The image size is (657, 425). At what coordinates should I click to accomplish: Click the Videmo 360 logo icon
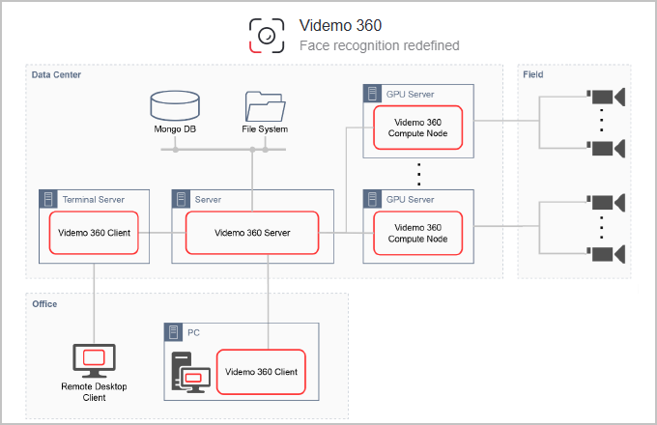point(268,35)
